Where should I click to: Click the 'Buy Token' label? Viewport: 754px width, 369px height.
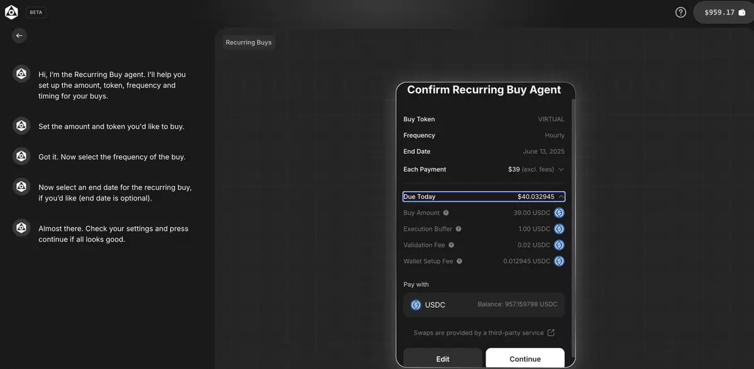[x=419, y=119]
